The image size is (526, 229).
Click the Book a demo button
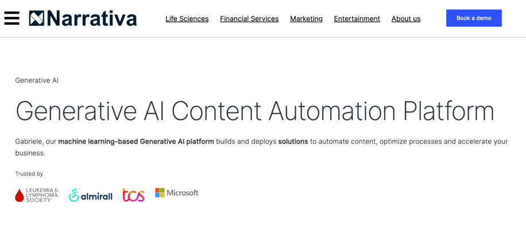474,18
